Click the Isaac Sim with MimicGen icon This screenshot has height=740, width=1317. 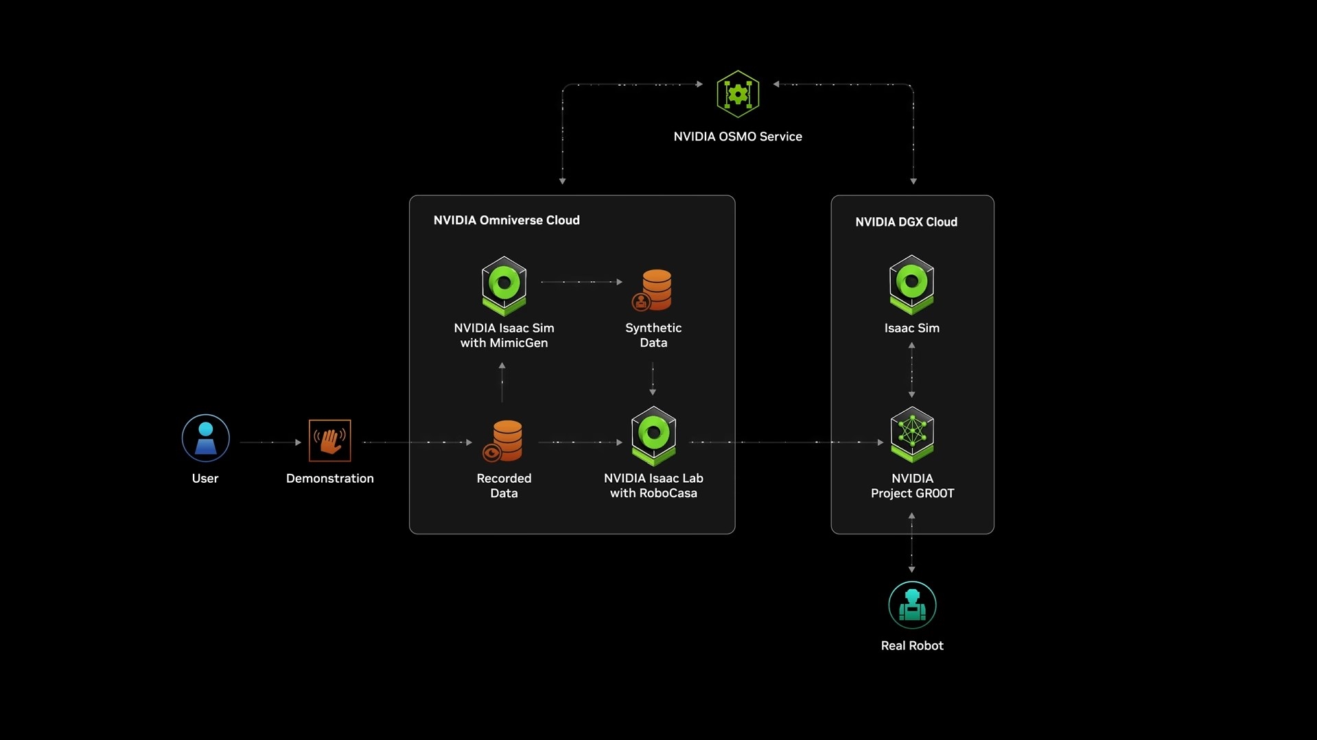(504, 285)
